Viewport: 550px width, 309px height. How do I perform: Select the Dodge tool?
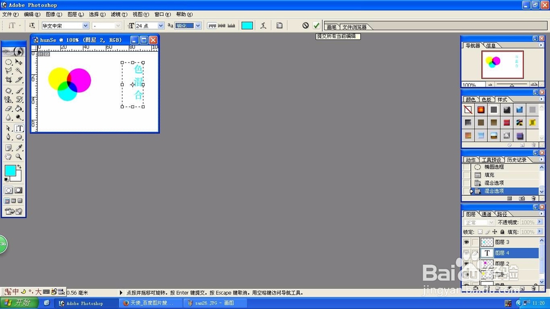tap(19, 118)
